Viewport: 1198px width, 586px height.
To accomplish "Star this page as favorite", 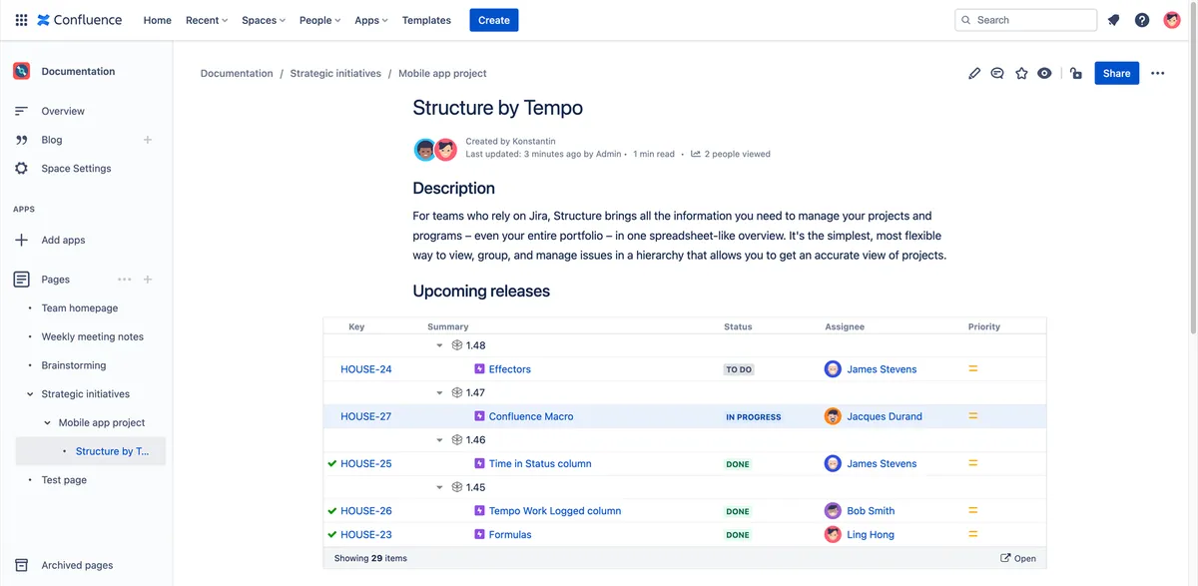I will (x=1021, y=73).
